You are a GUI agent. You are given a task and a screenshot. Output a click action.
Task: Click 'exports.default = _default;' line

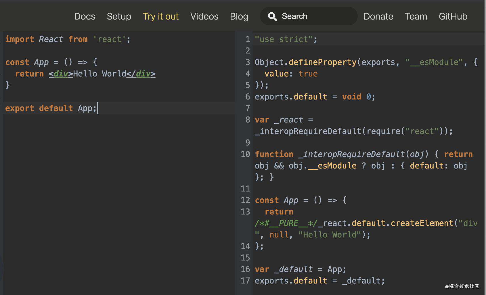320,281
